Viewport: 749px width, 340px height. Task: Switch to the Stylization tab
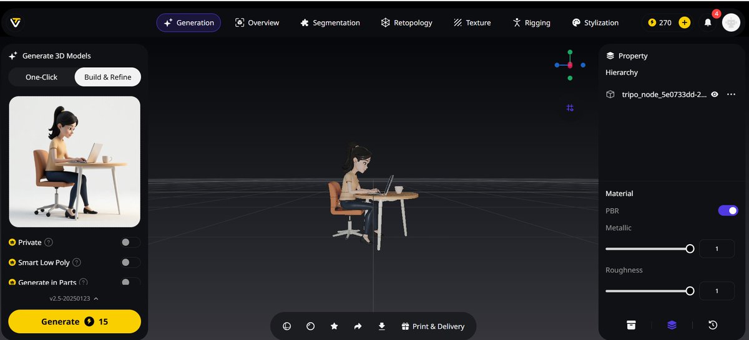595,22
